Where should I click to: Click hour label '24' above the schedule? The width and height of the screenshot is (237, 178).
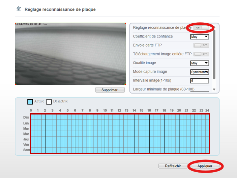(x=207, y=110)
